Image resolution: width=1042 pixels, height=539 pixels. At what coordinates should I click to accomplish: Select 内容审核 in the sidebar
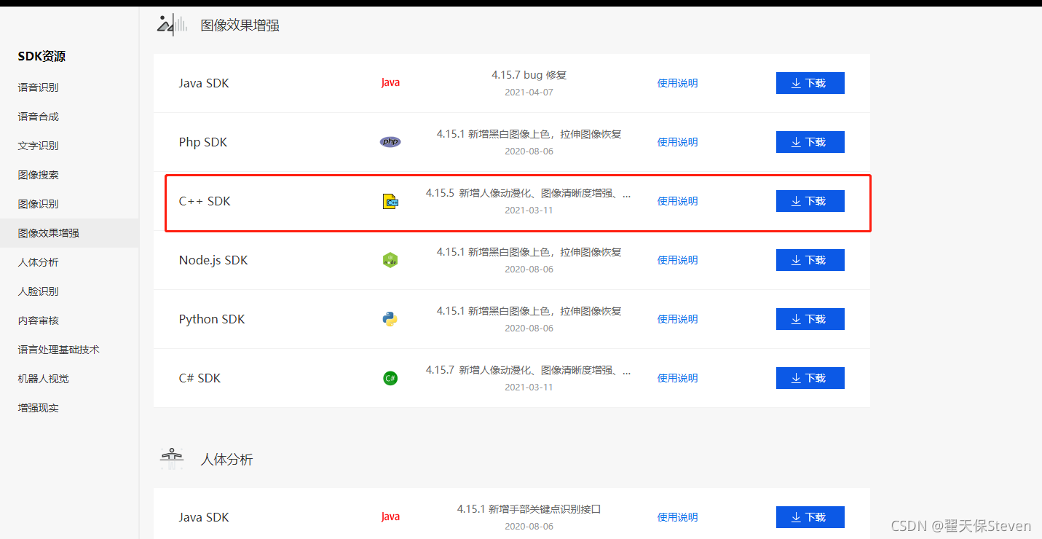[x=38, y=320]
